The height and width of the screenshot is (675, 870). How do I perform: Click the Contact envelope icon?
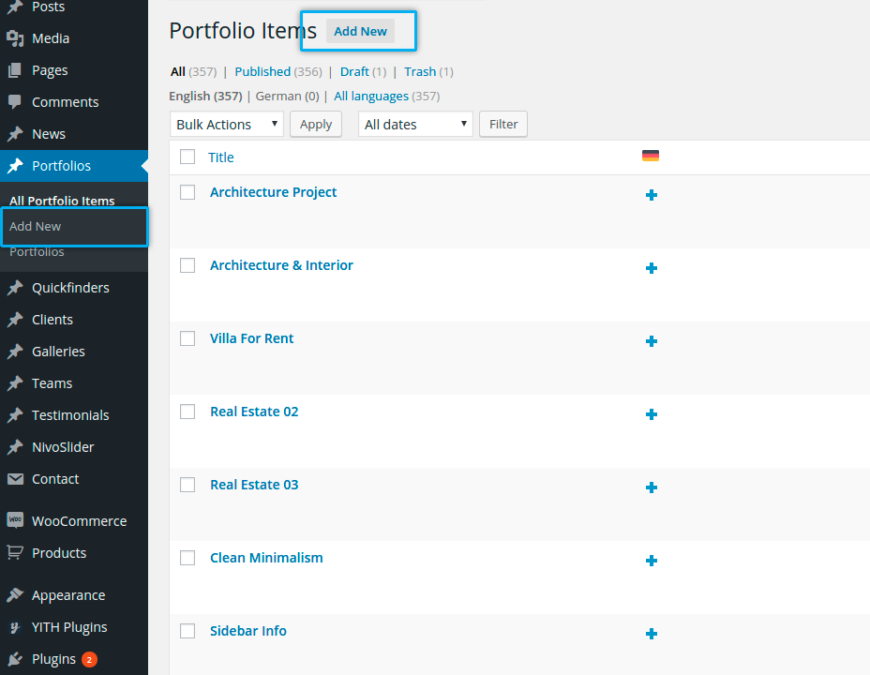pos(15,479)
